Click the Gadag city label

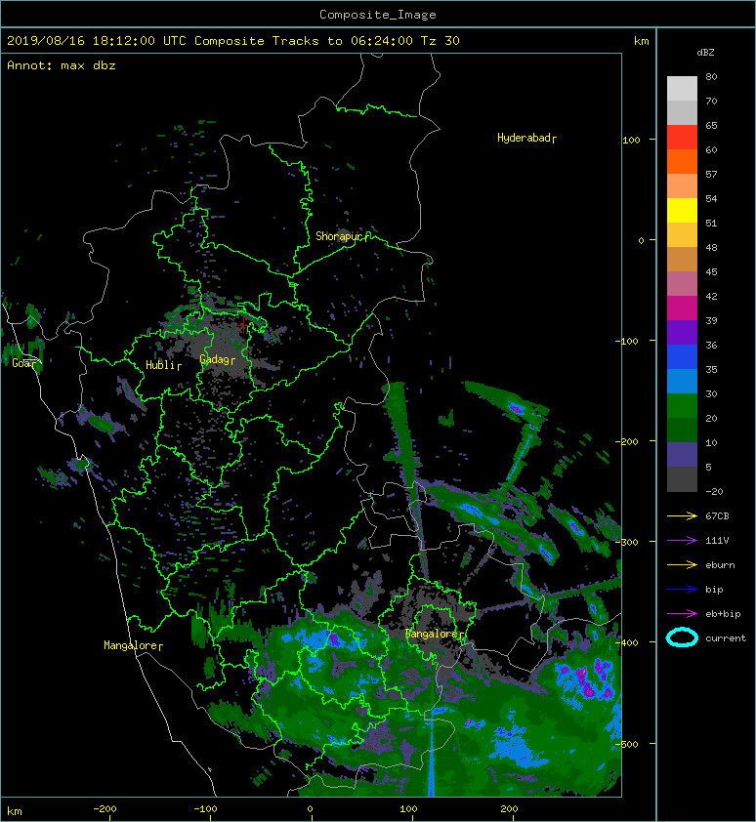(x=215, y=359)
